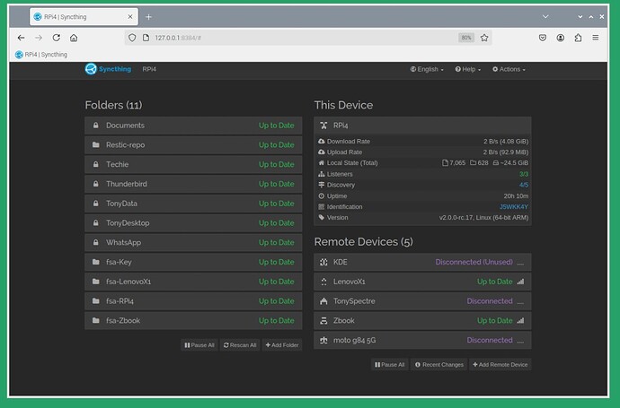Screen dimensions: 620x408
Task: Expand the fsa-LenovoX1 folder row
Action: point(193,282)
